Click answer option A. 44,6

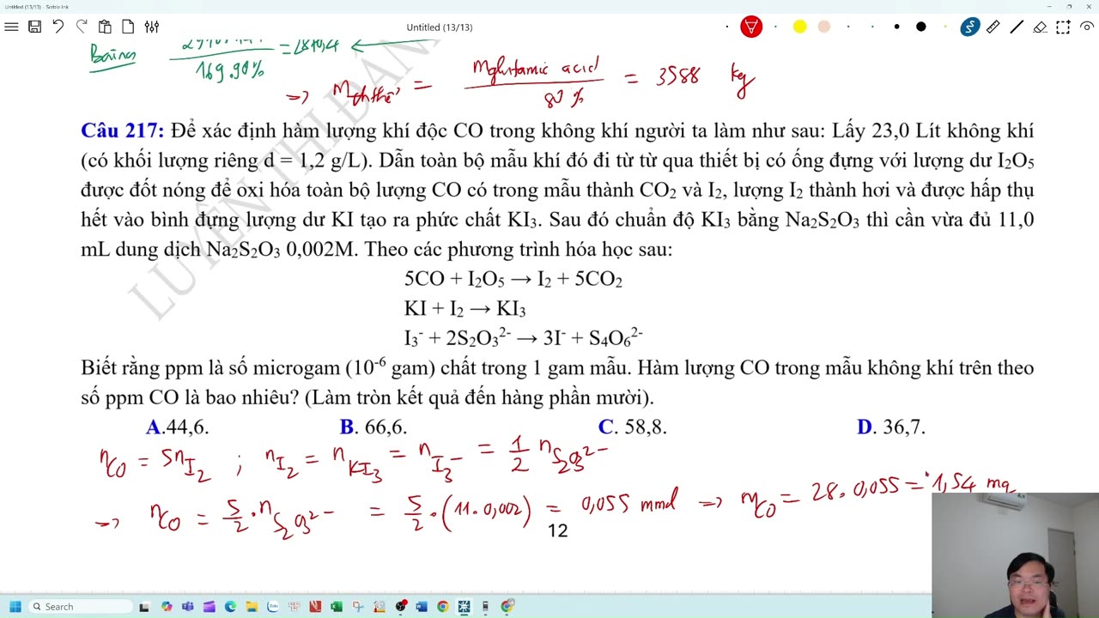[178, 427]
